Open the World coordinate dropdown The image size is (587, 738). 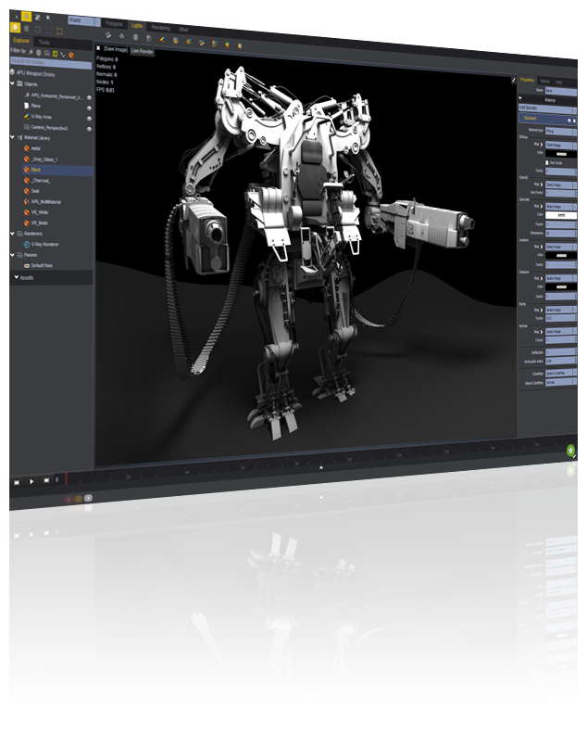tap(79, 19)
